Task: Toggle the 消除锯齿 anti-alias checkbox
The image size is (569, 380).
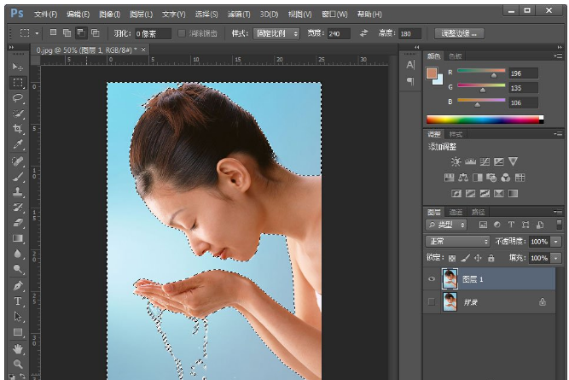Action: point(183,33)
